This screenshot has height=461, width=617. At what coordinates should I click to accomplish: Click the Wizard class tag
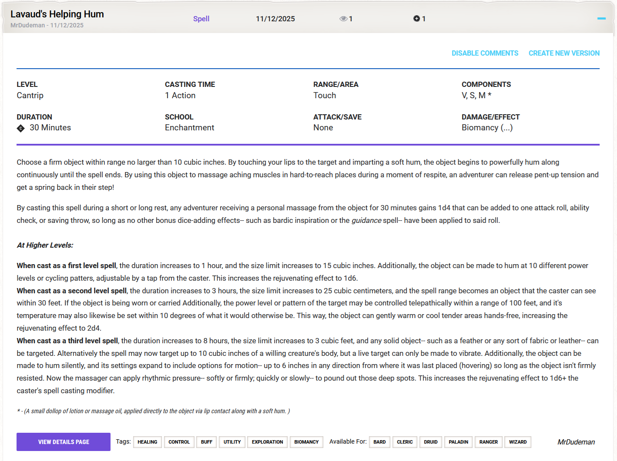coord(517,442)
